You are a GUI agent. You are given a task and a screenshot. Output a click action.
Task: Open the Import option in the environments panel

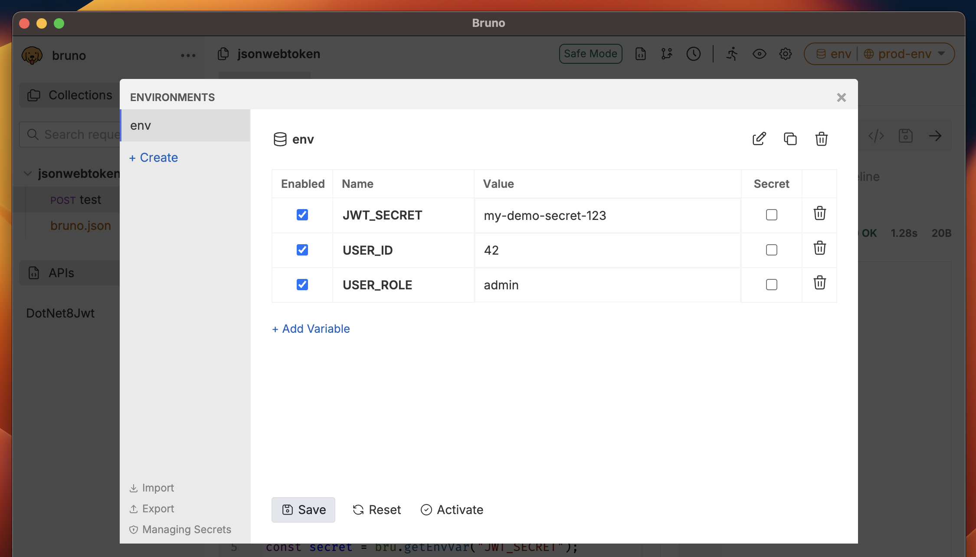point(151,488)
